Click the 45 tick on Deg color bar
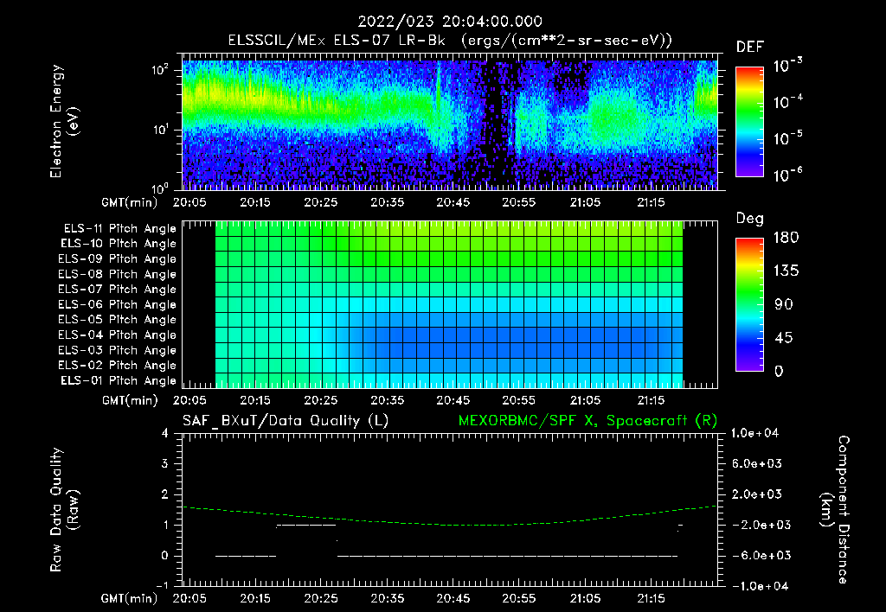The width and height of the screenshot is (886, 612). pos(784,338)
